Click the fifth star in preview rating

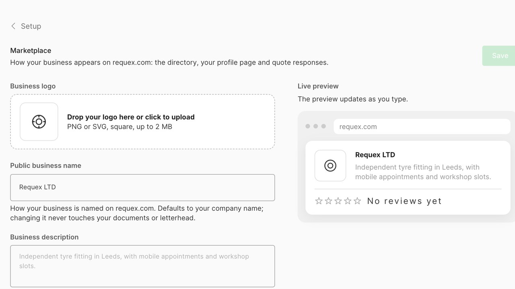click(357, 201)
